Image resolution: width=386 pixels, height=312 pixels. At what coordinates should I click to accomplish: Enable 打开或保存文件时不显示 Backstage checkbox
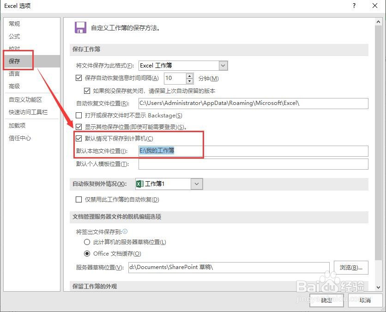click(x=78, y=115)
